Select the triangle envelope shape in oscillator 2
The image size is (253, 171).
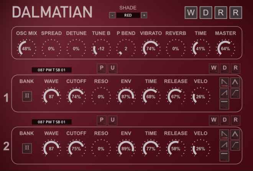[x=235, y=134]
